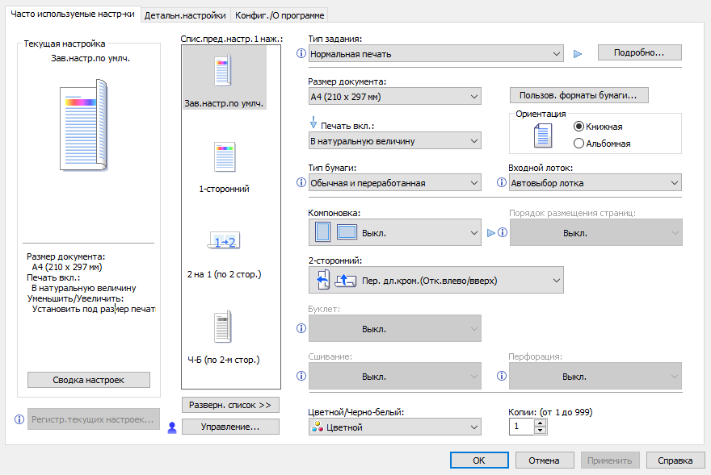
Task: Click the Подробно... button
Action: [x=639, y=53]
